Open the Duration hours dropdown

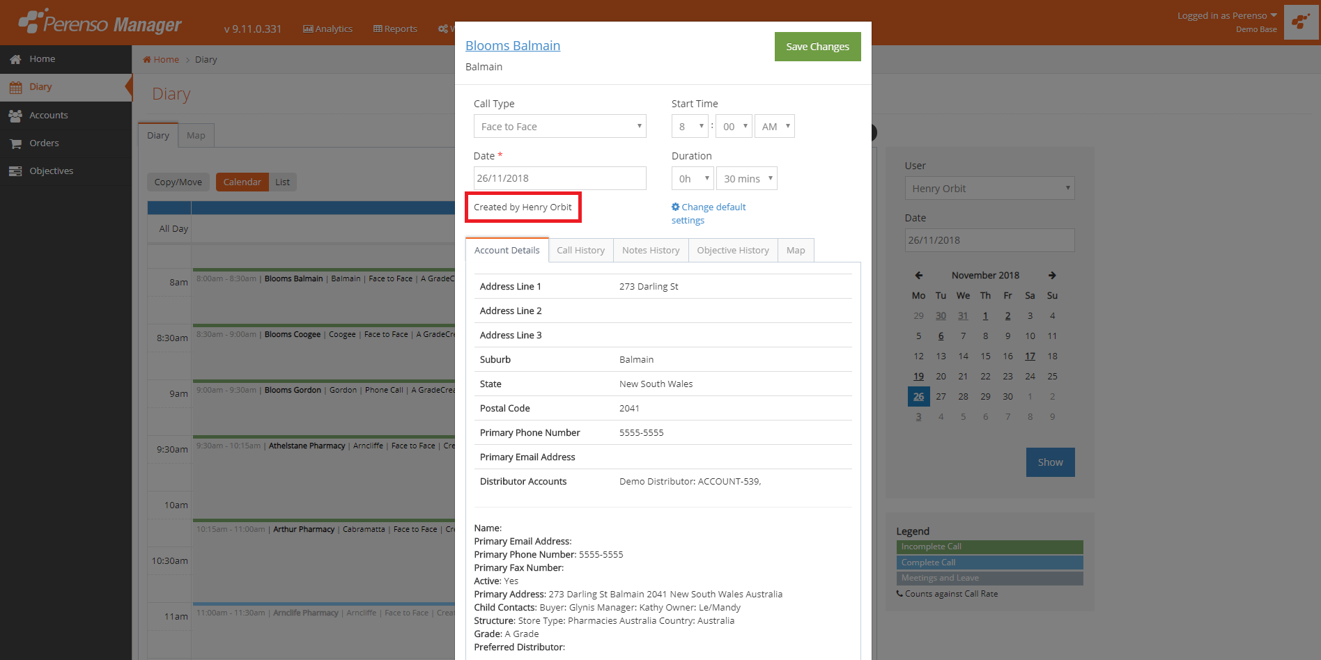(693, 179)
